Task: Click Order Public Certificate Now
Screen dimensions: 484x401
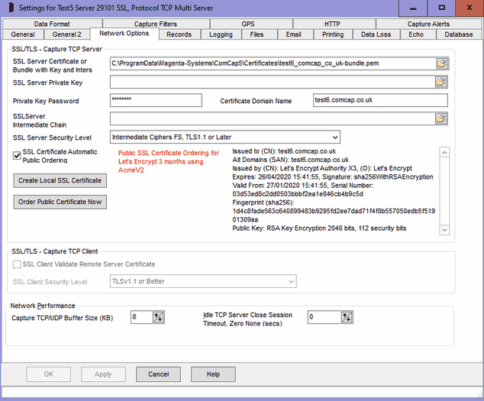Action: (60, 202)
